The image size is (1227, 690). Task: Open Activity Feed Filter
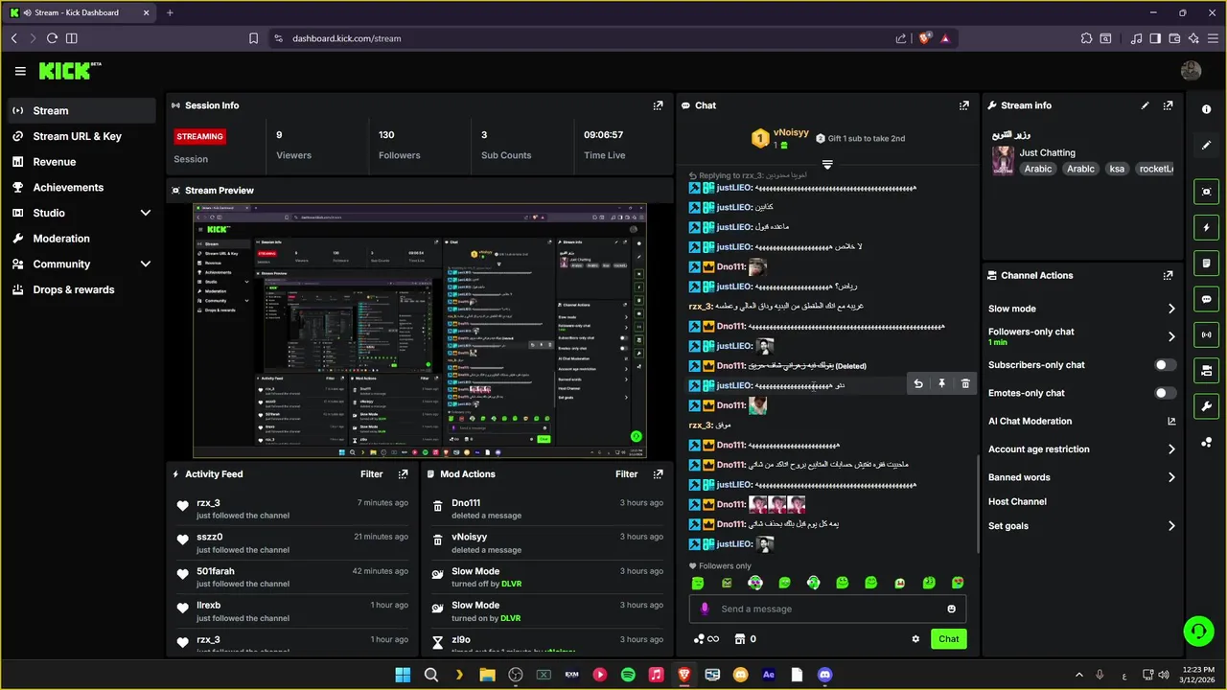[372, 474]
